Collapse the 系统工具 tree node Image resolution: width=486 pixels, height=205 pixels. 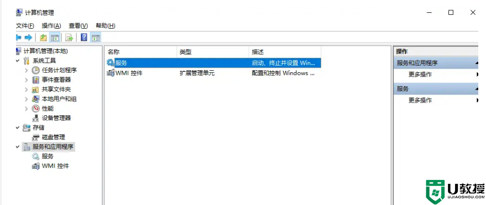(x=18, y=60)
